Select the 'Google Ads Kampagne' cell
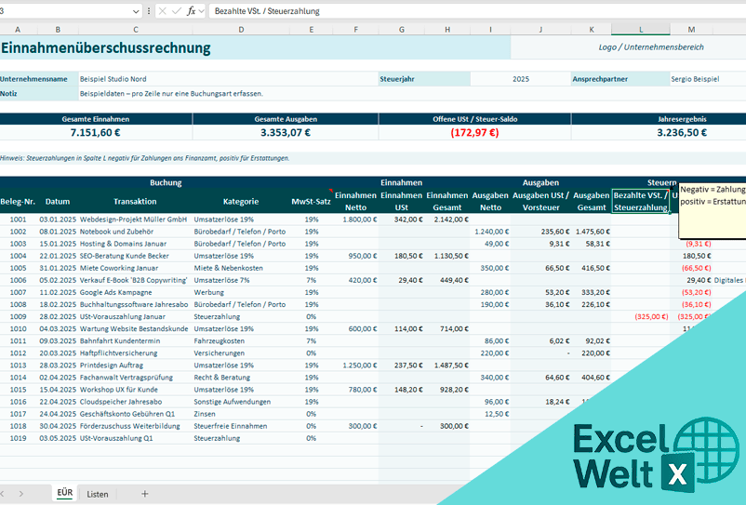746x505 pixels. point(135,292)
